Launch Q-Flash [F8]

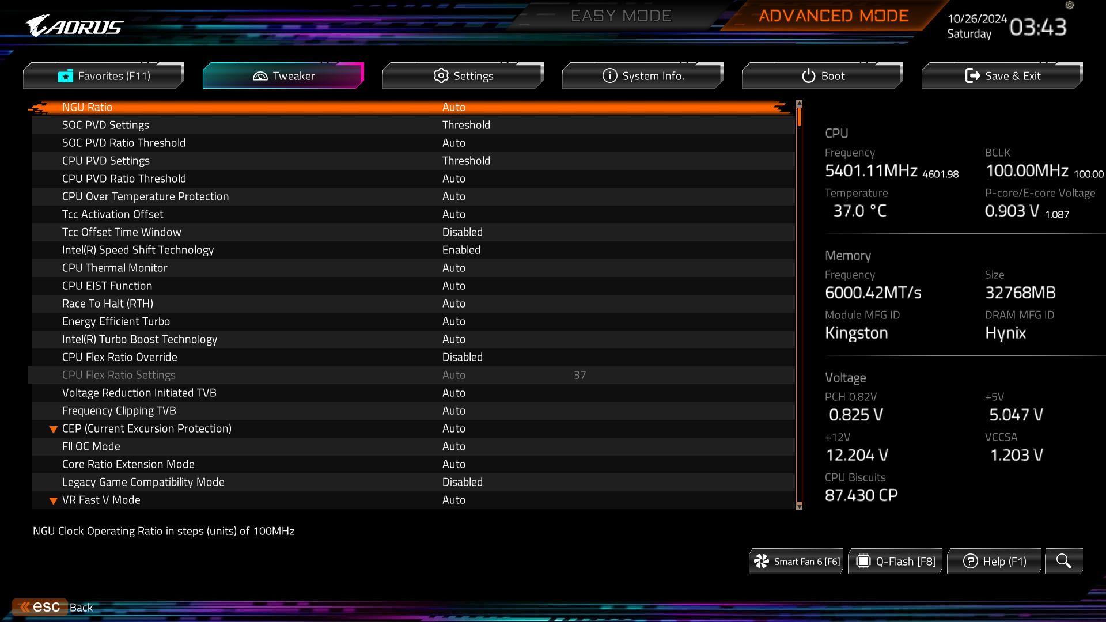pos(895,561)
